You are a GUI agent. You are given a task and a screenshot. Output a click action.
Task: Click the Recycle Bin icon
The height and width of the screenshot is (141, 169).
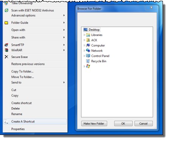[88, 61]
